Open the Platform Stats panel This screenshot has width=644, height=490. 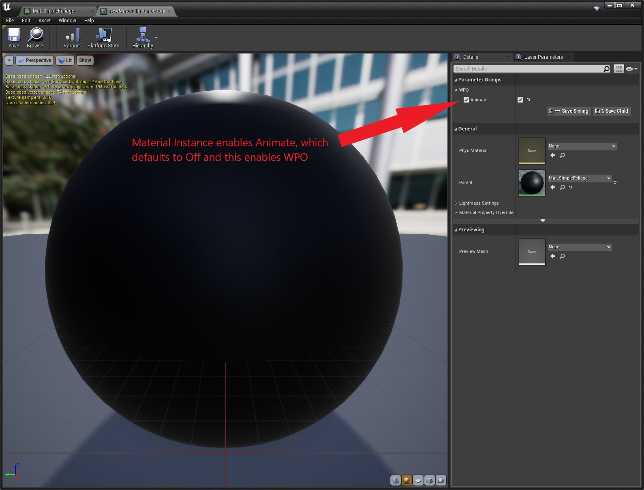[103, 38]
